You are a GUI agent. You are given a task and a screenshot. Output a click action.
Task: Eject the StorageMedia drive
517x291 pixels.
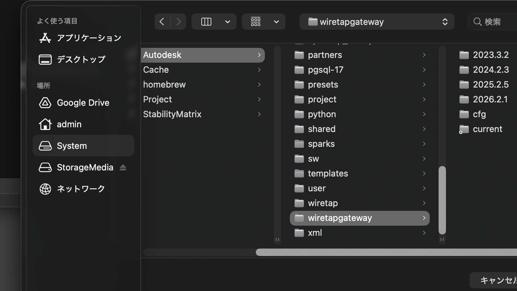coord(123,167)
